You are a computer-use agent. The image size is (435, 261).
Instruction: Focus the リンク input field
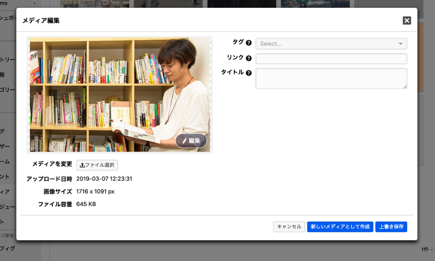(x=331, y=59)
